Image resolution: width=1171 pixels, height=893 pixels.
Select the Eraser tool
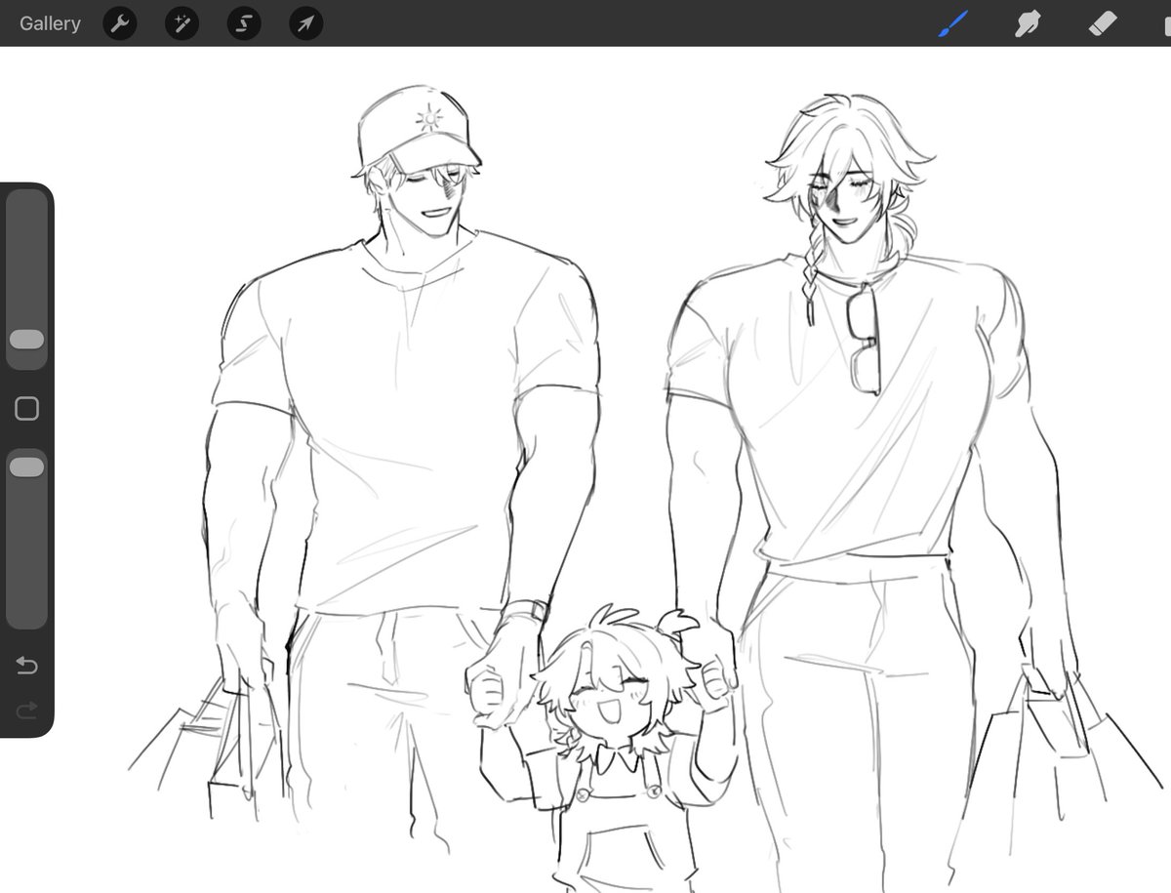click(x=1103, y=23)
